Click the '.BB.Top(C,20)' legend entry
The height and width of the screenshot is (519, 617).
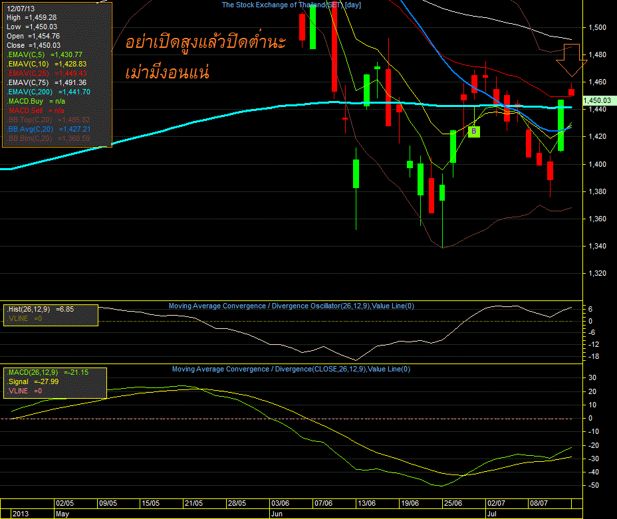49,120
